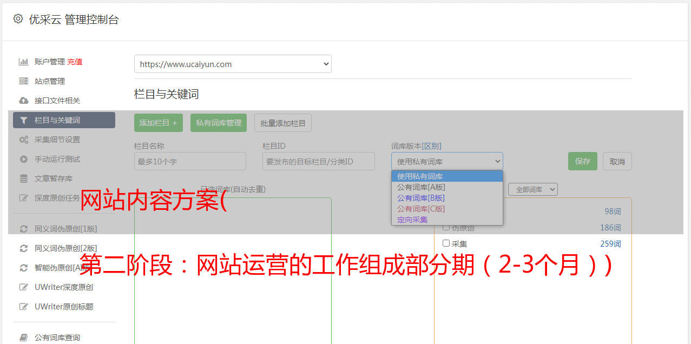Click the red 充值 link

[75, 62]
